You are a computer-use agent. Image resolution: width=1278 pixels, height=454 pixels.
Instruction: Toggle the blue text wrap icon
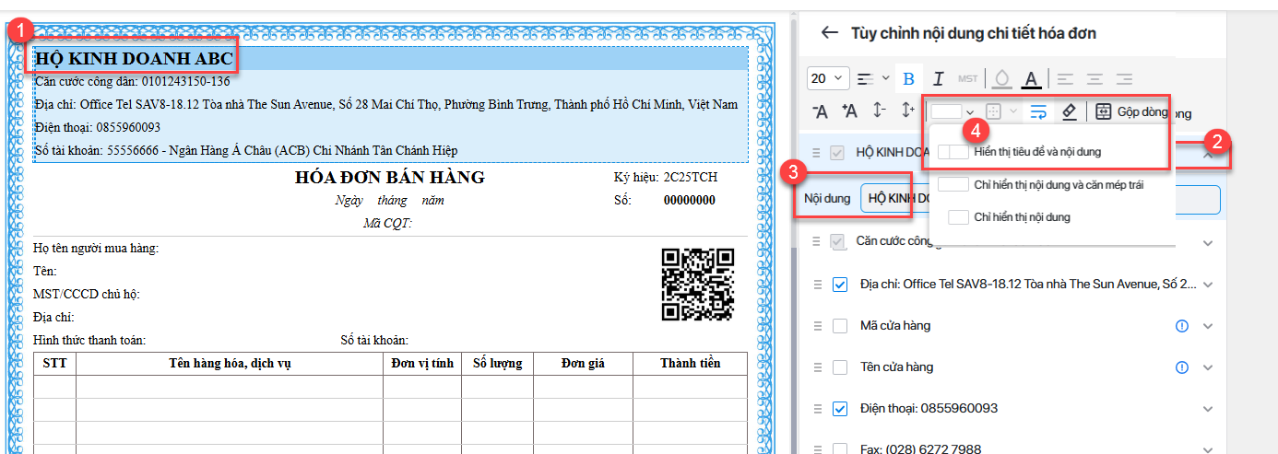1038,111
